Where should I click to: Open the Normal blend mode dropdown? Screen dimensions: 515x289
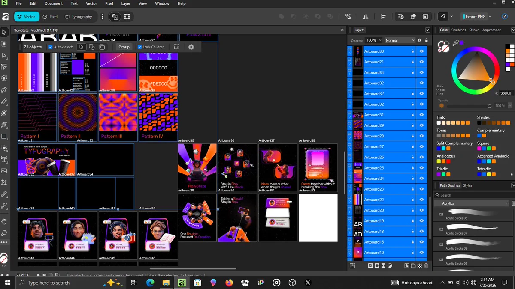[x=400, y=40]
